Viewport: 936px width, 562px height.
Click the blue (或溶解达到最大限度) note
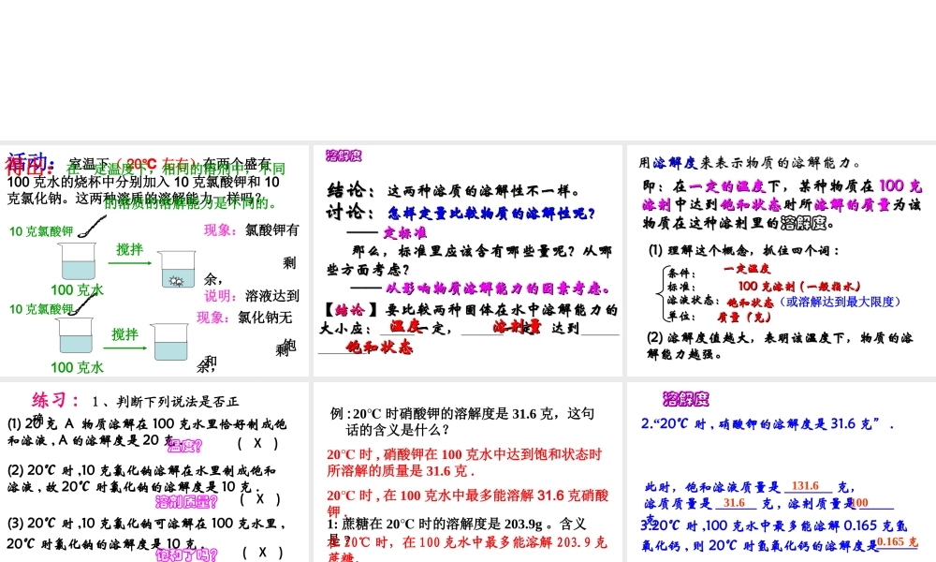pyautogui.click(x=841, y=302)
